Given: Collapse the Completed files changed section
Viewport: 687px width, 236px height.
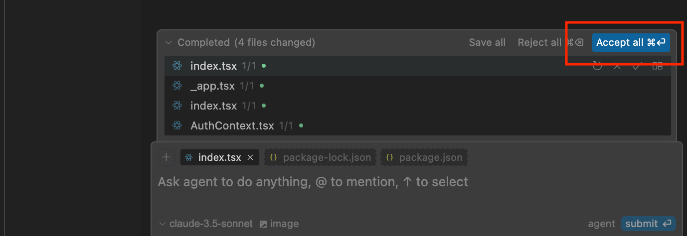Looking at the screenshot, I should coord(169,42).
